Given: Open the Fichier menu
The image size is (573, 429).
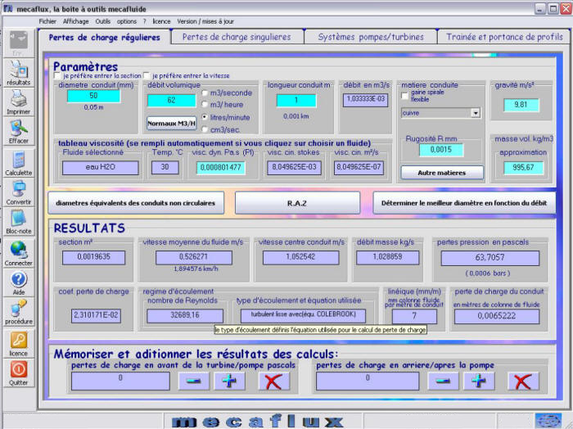Looking at the screenshot, I should (x=47, y=21).
